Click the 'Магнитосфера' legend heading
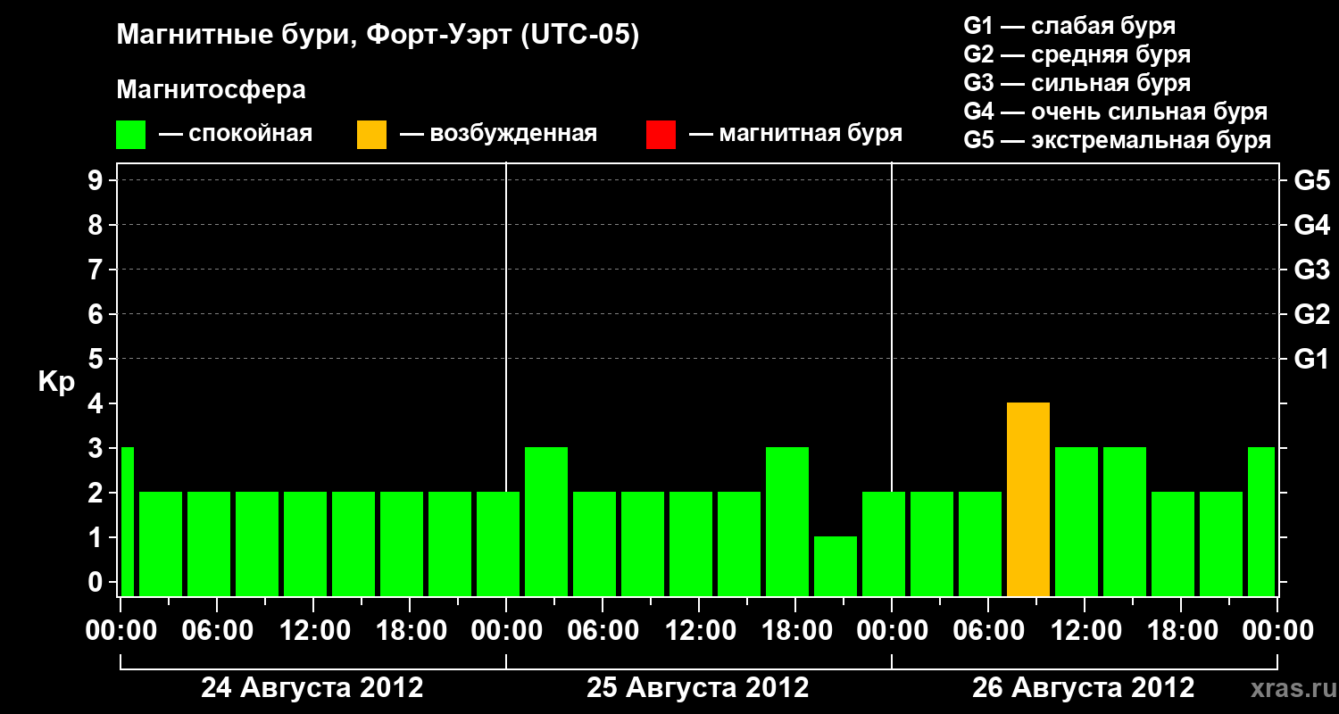 pos(212,90)
